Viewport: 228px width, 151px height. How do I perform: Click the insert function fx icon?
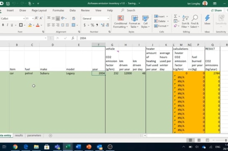pos(73,38)
